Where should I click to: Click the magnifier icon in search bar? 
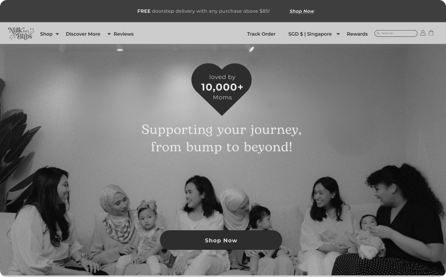(378, 33)
